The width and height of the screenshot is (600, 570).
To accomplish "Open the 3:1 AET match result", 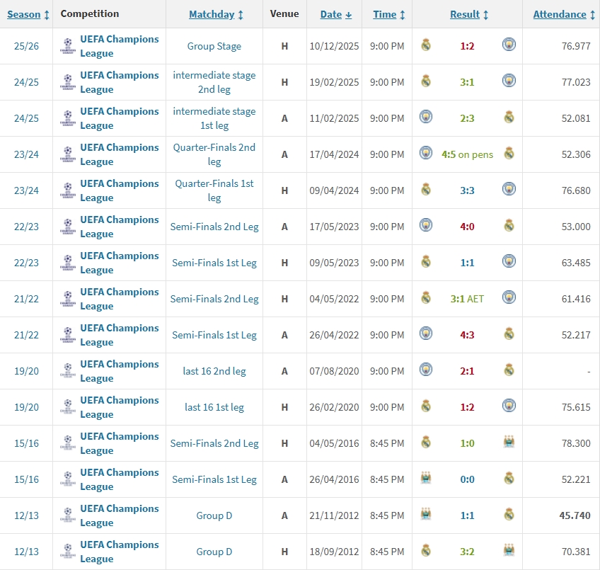I will (x=467, y=299).
